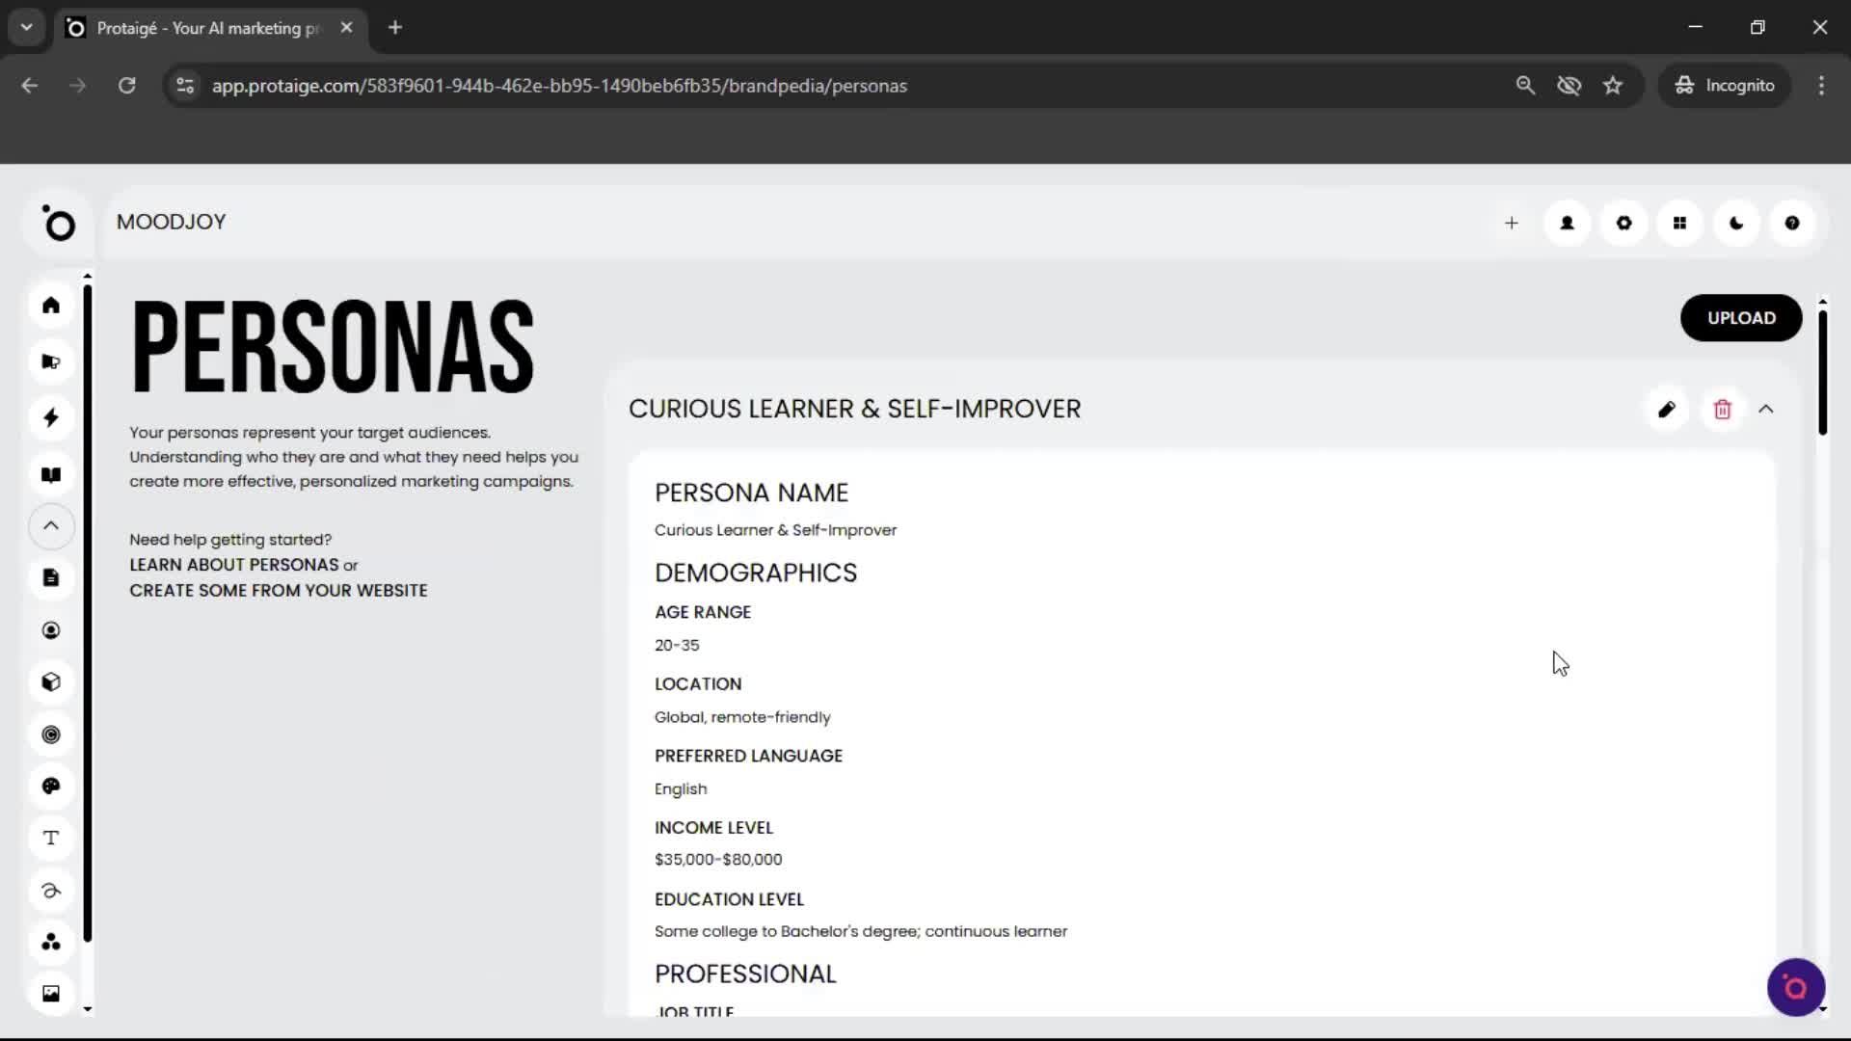Viewport: 1851px width, 1041px height.
Task: Open MOODJOY workspace settings gear
Action: (x=1623, y=223)
